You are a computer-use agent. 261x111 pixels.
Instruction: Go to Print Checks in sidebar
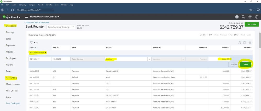click(x=12, y=91)
